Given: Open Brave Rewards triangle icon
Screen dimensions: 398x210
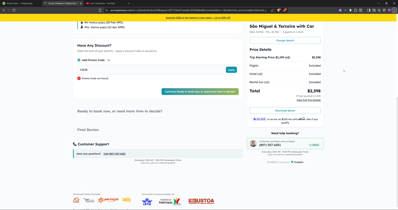Looking at the screenshot, I should [x=284, y=10].
